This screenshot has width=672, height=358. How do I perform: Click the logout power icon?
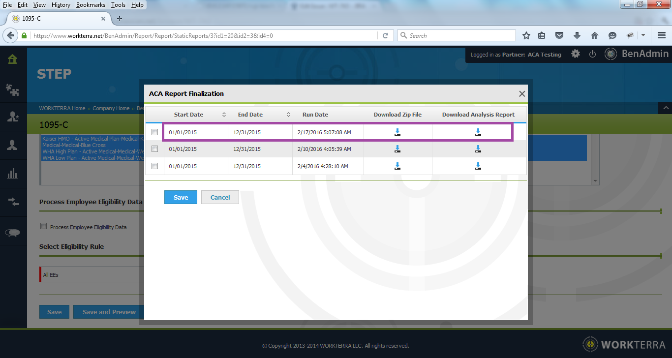592,54
